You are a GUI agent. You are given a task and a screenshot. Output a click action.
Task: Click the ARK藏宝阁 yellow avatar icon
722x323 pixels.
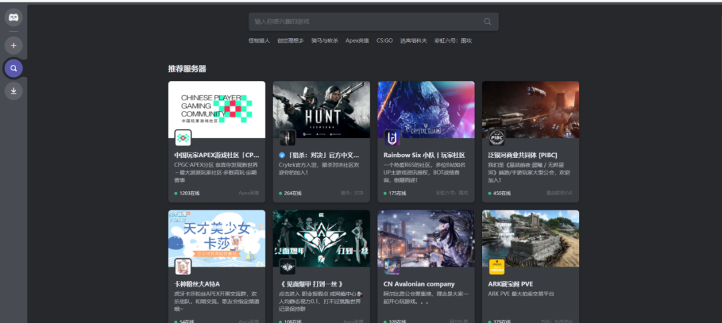[497, 267]
